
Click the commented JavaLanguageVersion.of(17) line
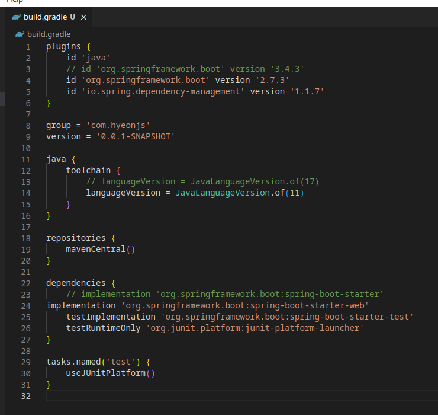(x=202, y=181)
